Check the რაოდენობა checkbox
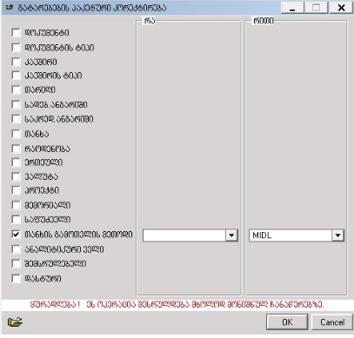 click(x=17, y=149)
